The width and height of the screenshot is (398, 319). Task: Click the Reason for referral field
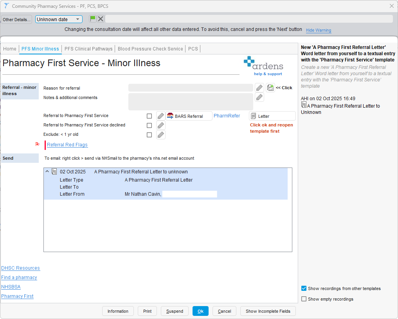[x=191, y=88]
